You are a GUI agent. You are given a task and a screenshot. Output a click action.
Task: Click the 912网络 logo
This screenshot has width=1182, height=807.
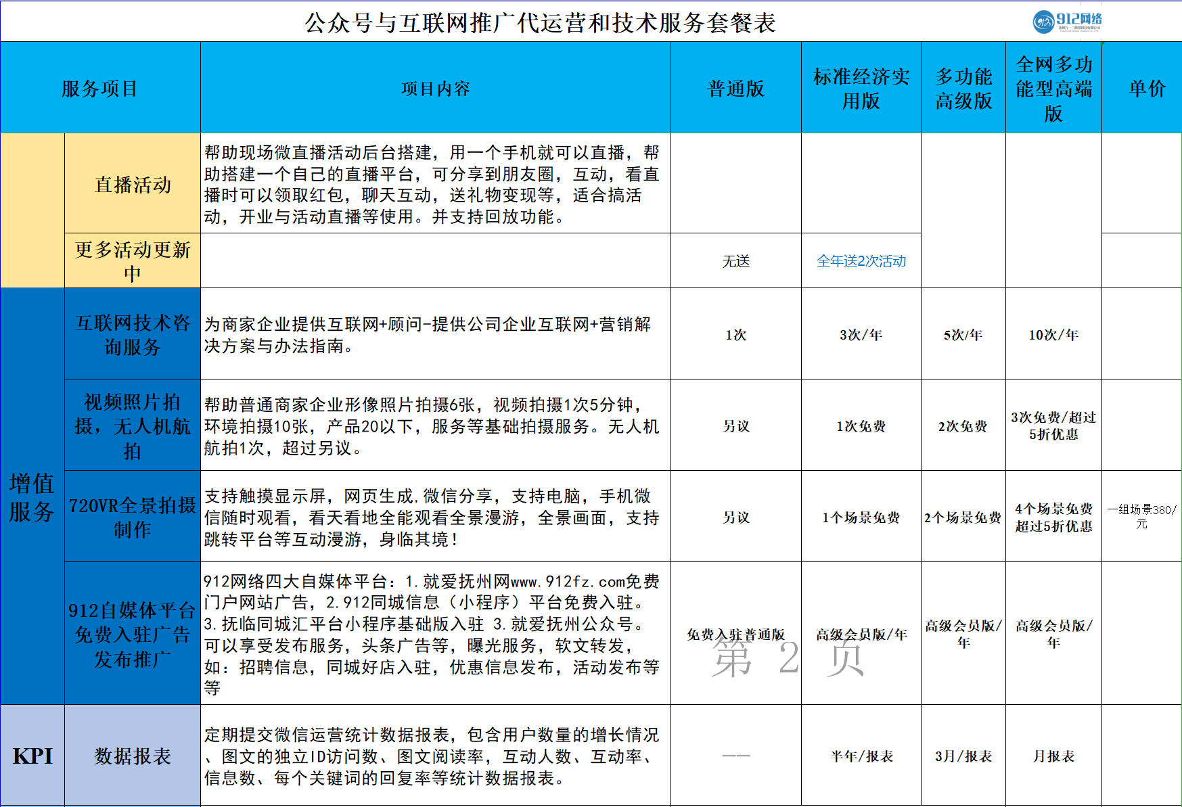(1067, 22)
